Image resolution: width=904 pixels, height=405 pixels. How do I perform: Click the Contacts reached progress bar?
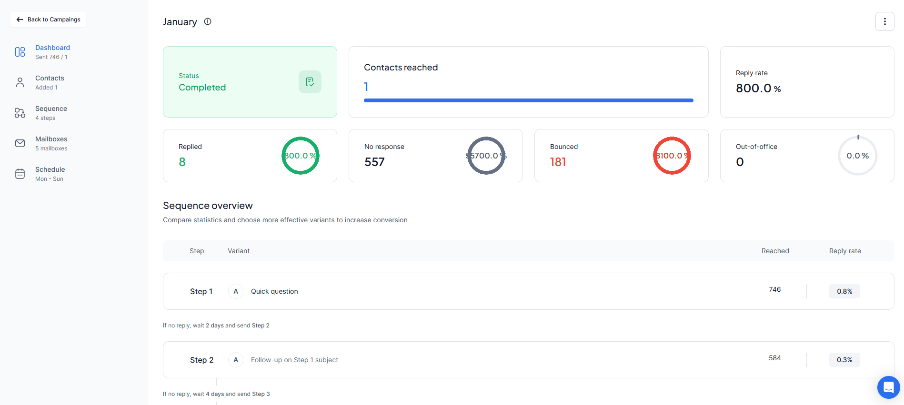pos(528,100)
